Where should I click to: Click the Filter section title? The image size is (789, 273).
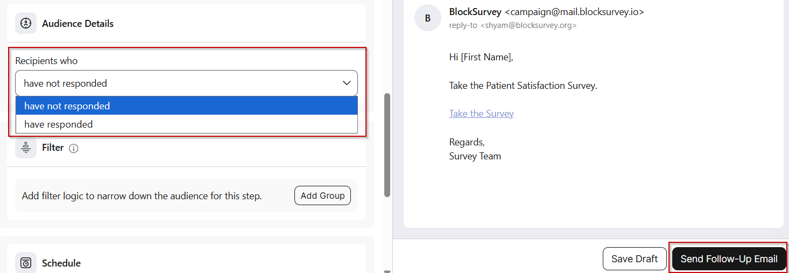click(53, 148)
